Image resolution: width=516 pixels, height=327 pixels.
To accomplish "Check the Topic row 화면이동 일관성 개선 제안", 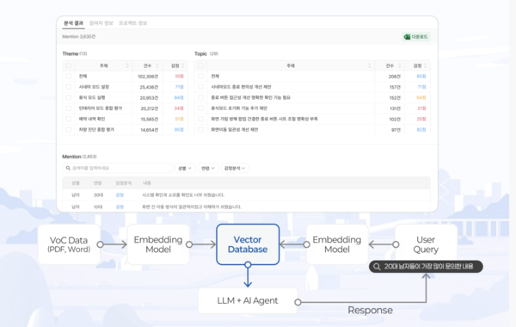I will point(200,130).
